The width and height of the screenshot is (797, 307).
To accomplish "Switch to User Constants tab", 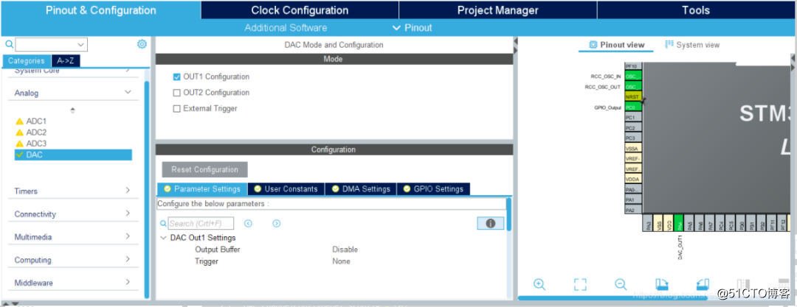I will tap(286, 188).
